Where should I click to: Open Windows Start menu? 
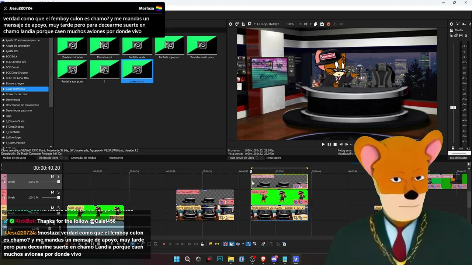[x=177, y=259]
